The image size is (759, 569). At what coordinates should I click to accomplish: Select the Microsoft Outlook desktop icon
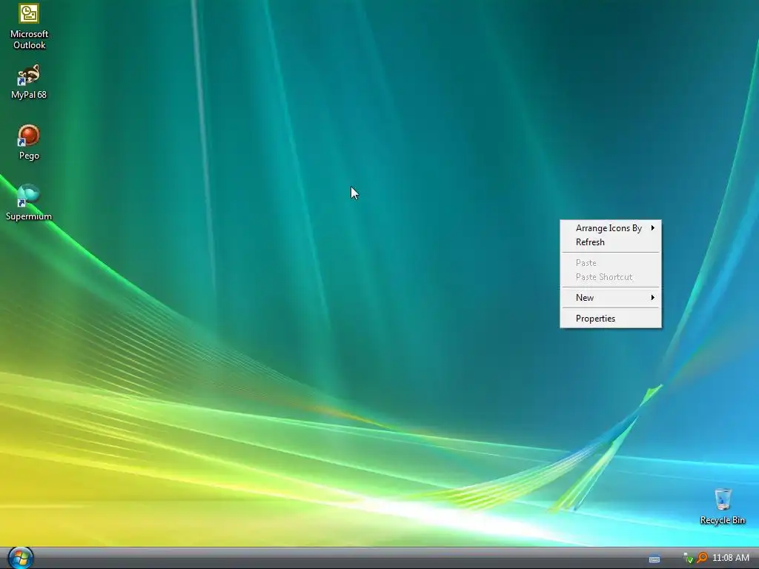[29, 26]
